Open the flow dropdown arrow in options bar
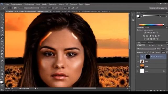 click(69, 8)
